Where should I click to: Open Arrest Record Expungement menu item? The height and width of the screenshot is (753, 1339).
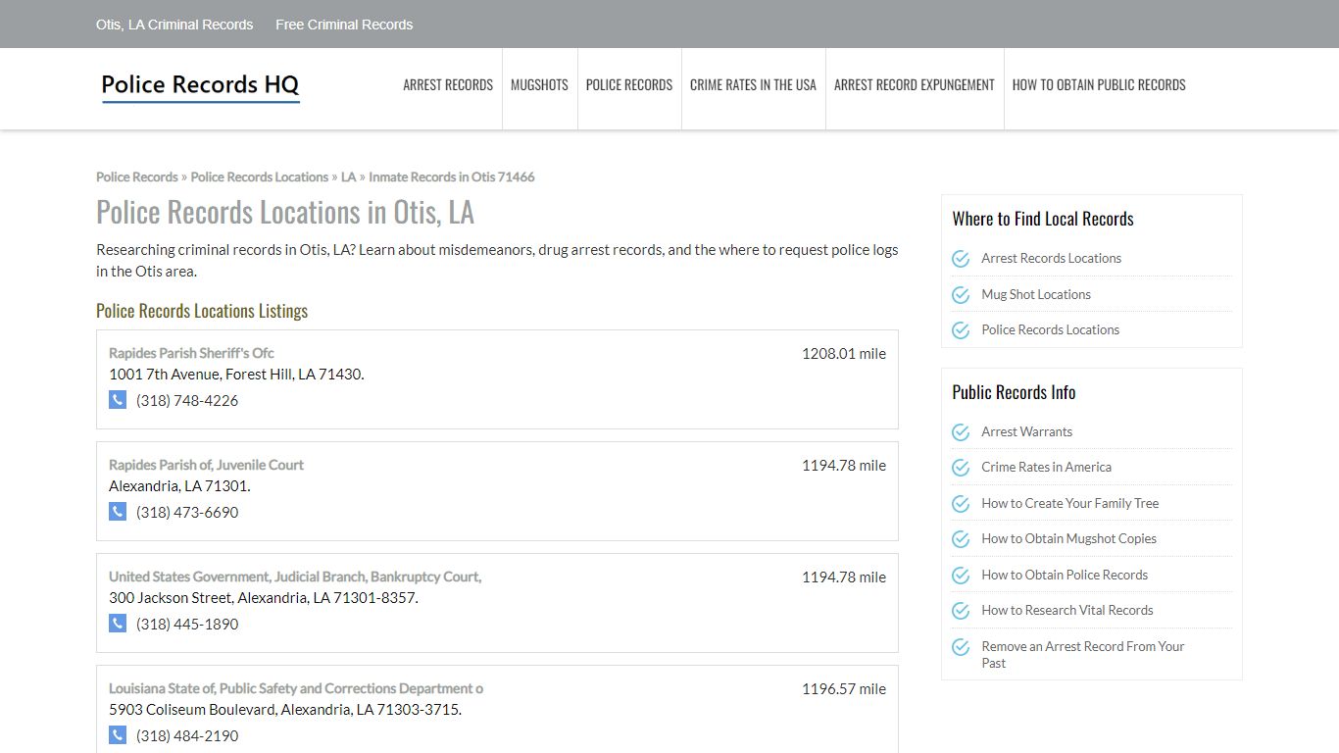915,85
